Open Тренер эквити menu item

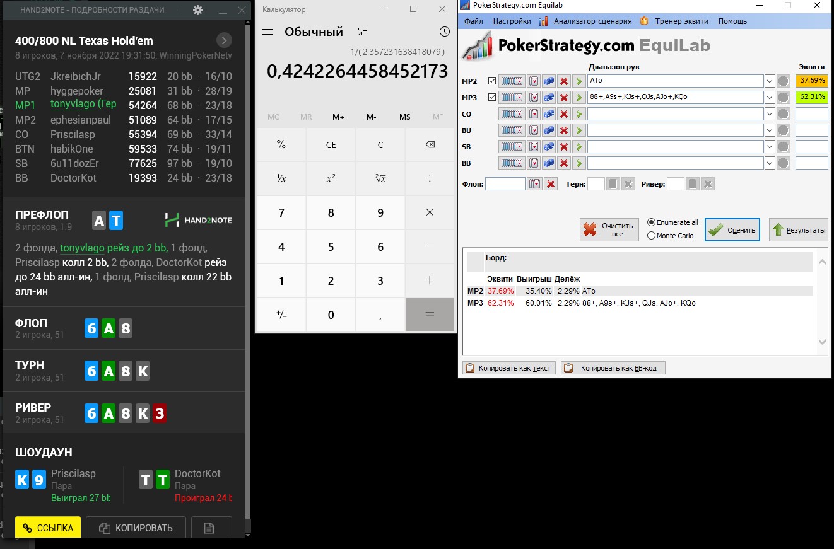(681, 21)
